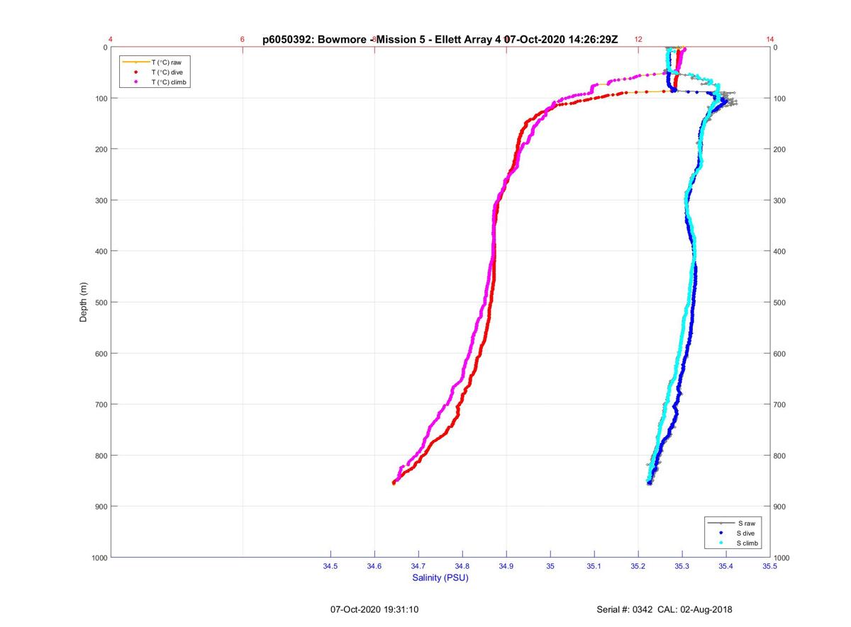This screenshot has width=851, height=627.
Task: Click the 'Salinity (PSU)' axis label
Action: pyautogui.click(x=440, y=578)
